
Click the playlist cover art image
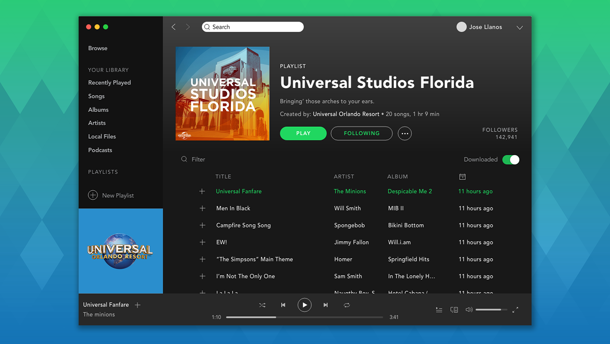click(222, 93)
